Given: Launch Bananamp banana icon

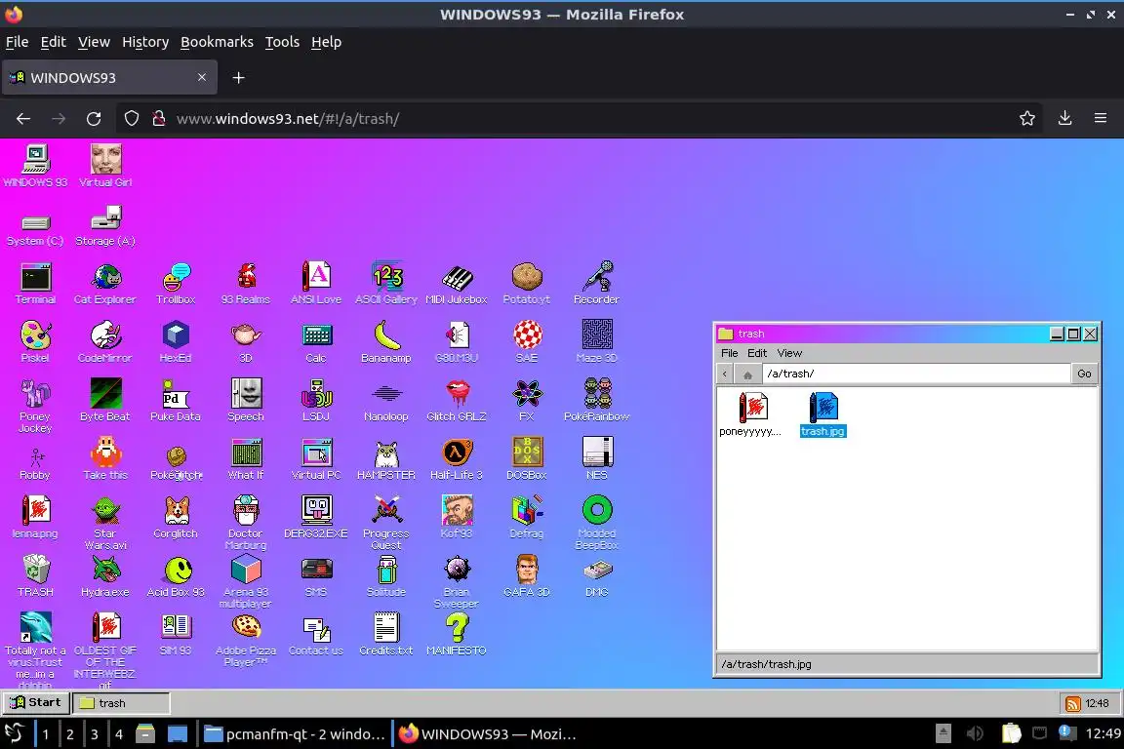Looking at the screenshot, I should [x=386, y=342].
